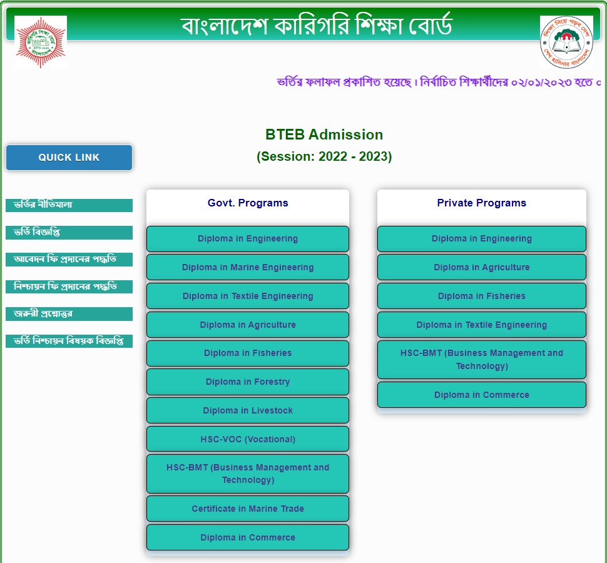
Task: Open Private HSC-BMT Business Management program
Action: point(482,360)
